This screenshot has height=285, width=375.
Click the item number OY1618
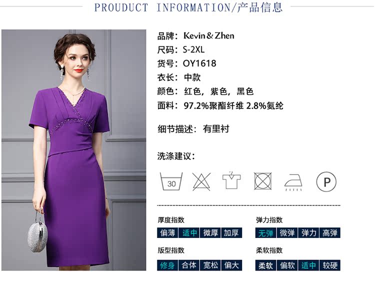click(199, 63)
